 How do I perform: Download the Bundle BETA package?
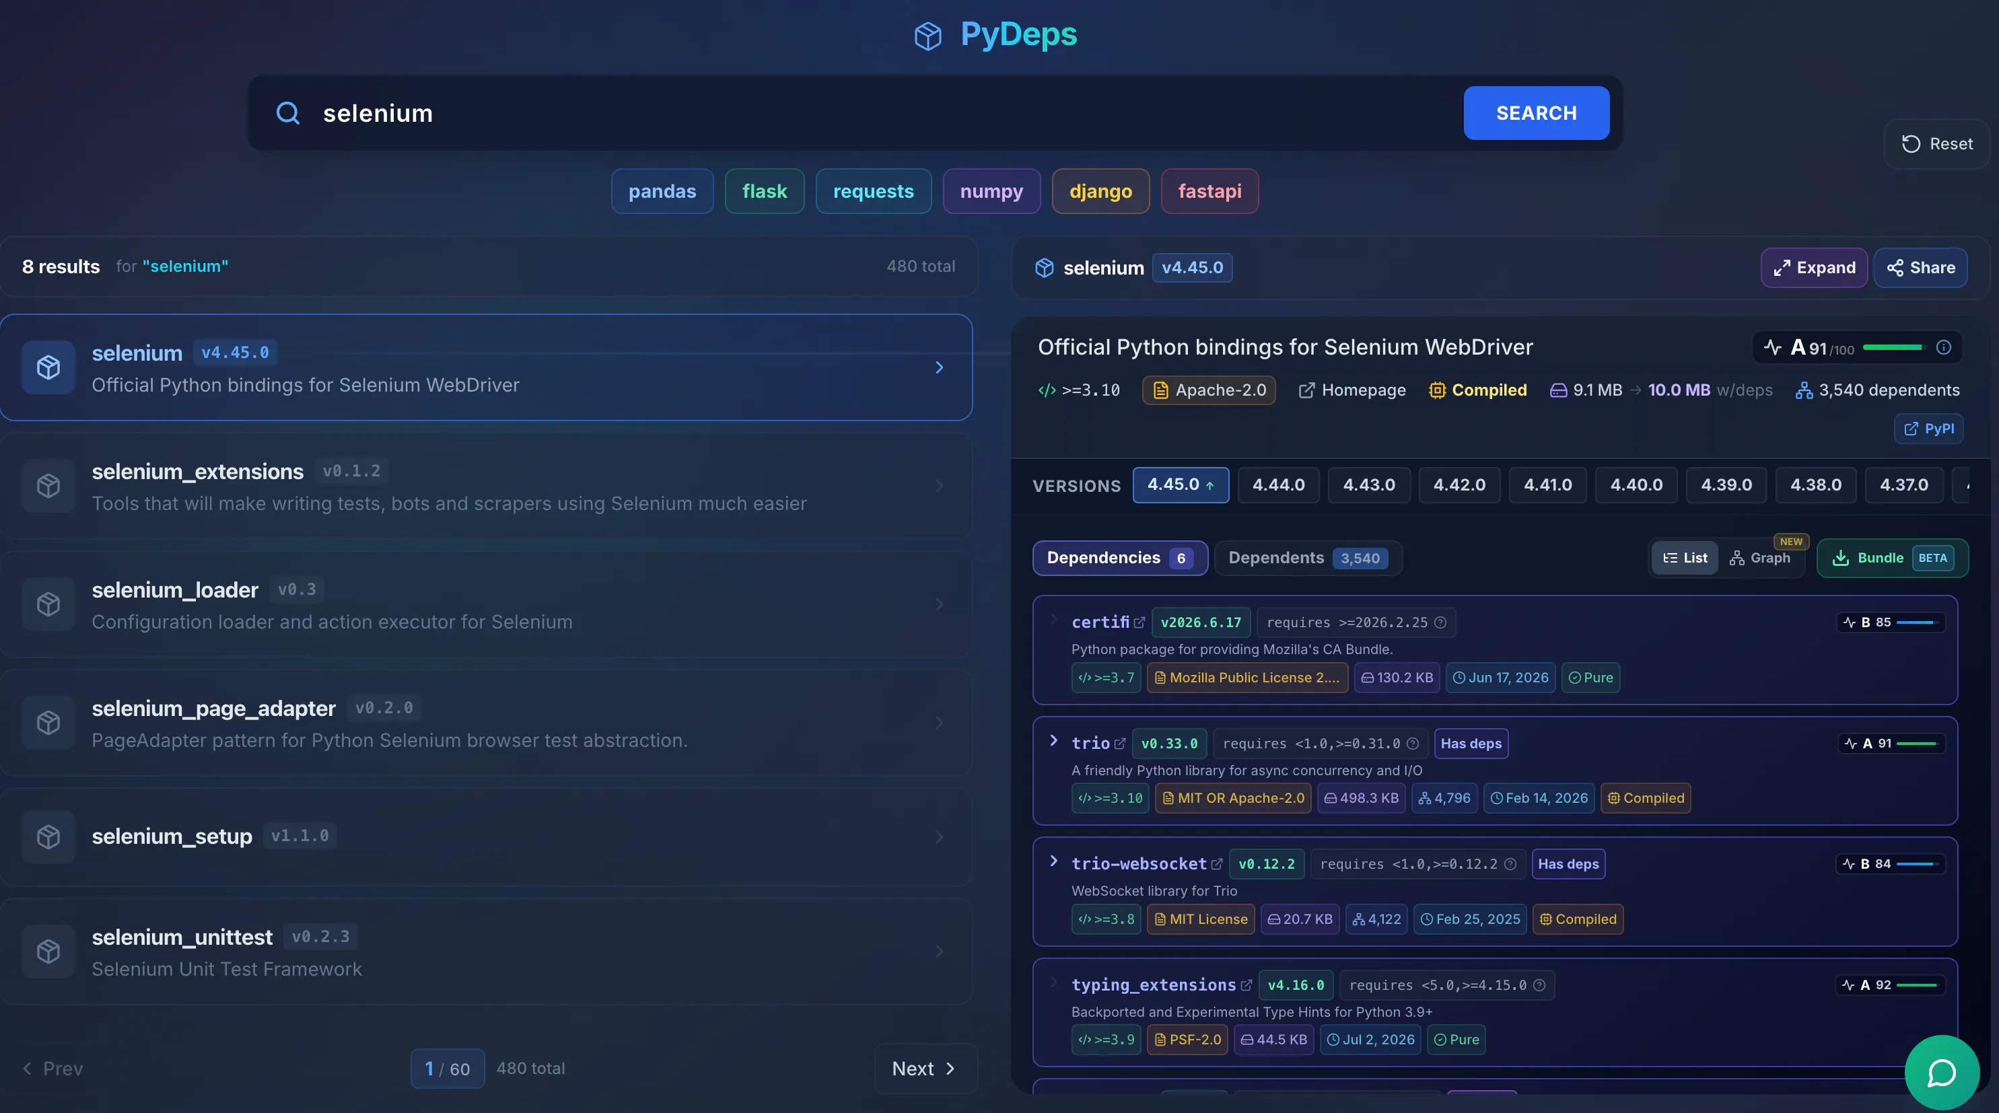pos(1892,559)
